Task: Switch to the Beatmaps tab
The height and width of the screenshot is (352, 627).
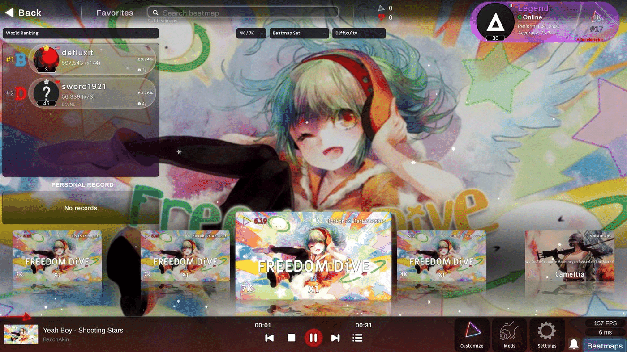Action: click(605, 346)
